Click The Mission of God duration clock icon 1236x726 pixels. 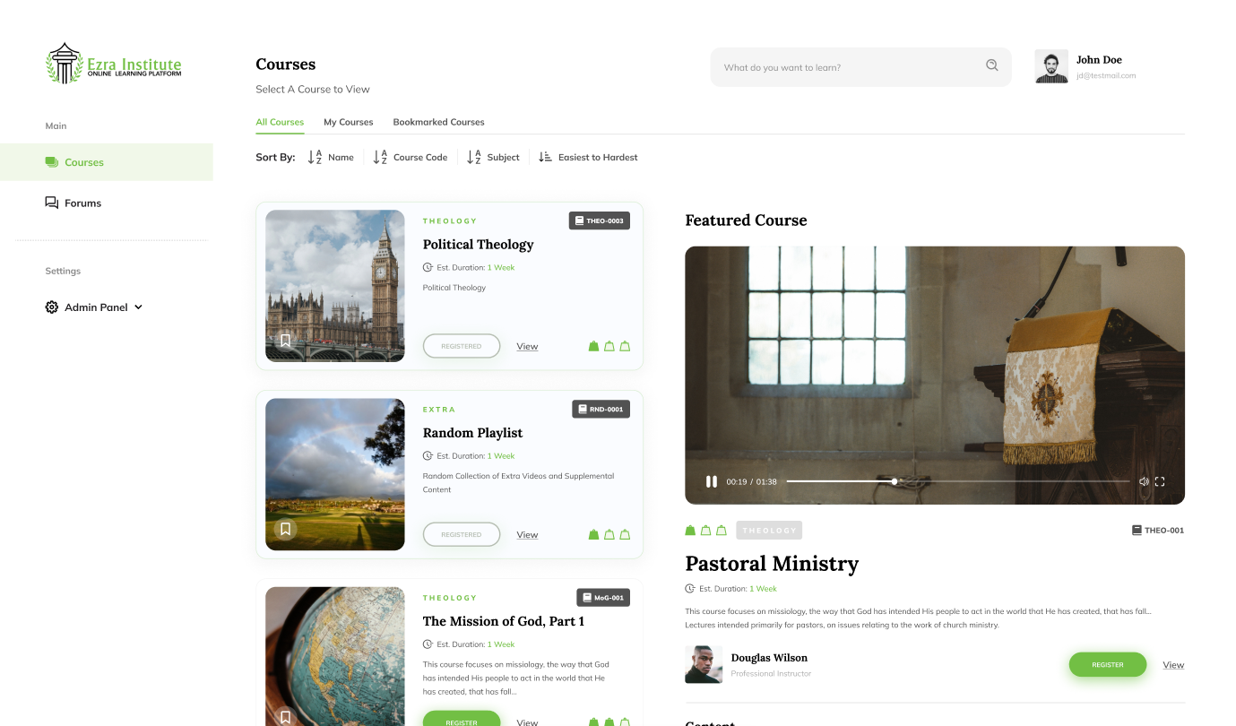(428, 644)
